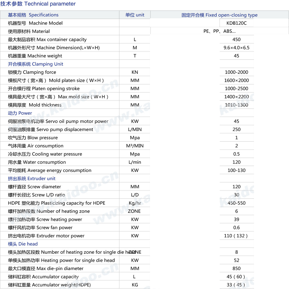Click the die head heating zone value '8'

(236, 252)
